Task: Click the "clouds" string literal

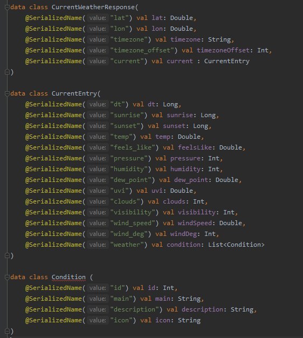Action: (x=125, y=201)
